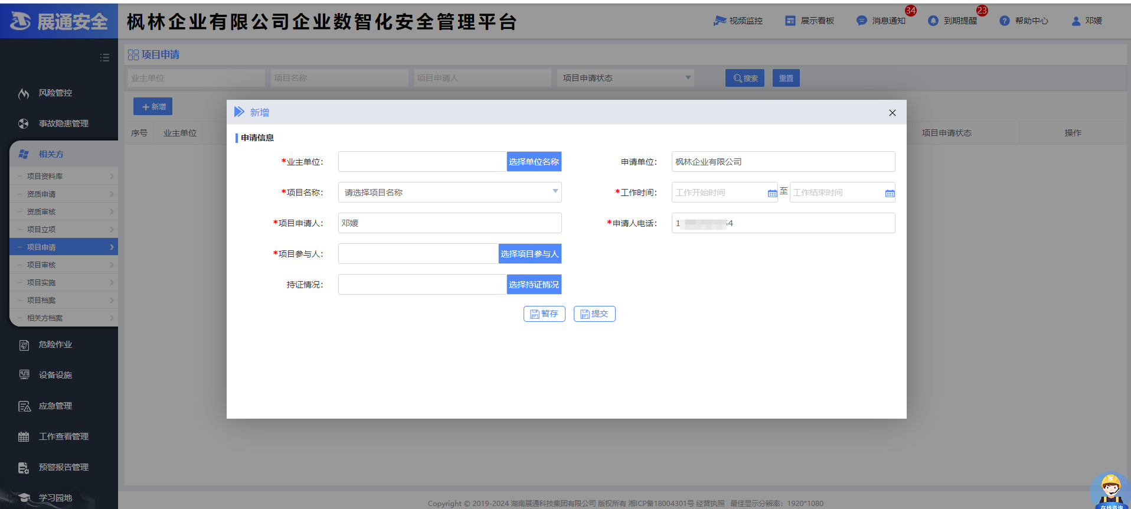Click the expiry reminder (到期提醒) bell icon
Image resolution: width=1131 pixels, height=509 pixels.
pos(933,21)
